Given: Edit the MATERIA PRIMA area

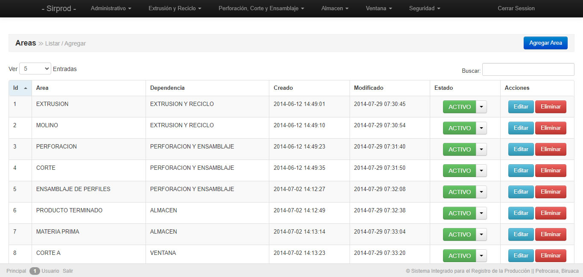Looking at the screenshot, I should [521, 234].
